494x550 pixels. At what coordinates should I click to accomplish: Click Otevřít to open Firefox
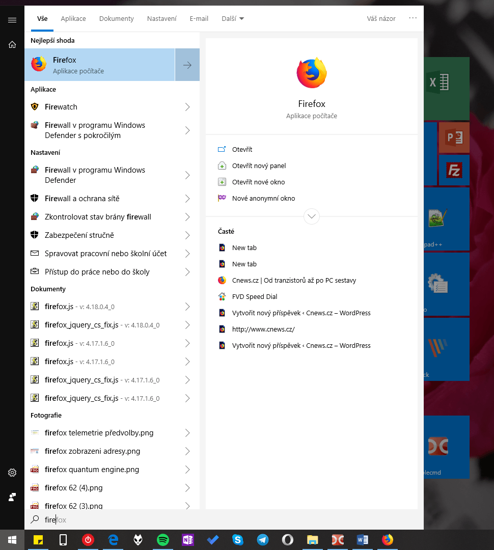click(x=312, y=149)
